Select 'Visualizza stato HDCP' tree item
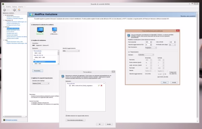The image size is (202, 129). [x=12, y=33]
